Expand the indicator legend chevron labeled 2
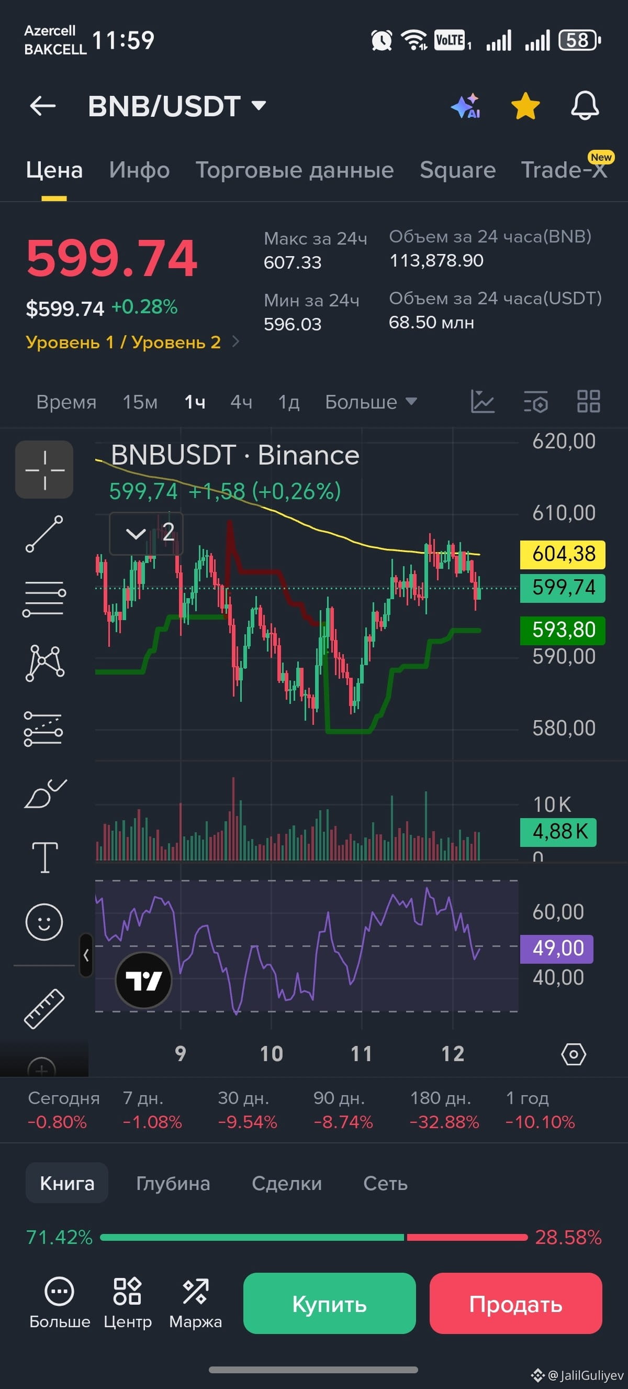The width and height of the screenshot is (628, 1389). pyautogui.click(x=147, y=533)
